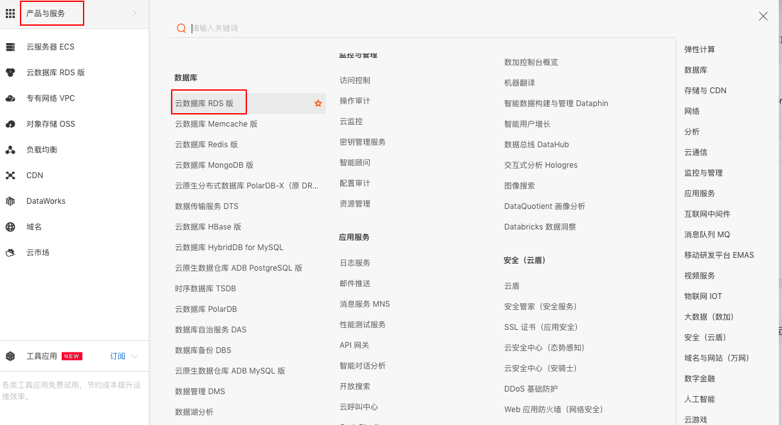Click the RDS database sidebar icon
The width and height of the screenshot is (782, 425).
click(x=10, y=73)
